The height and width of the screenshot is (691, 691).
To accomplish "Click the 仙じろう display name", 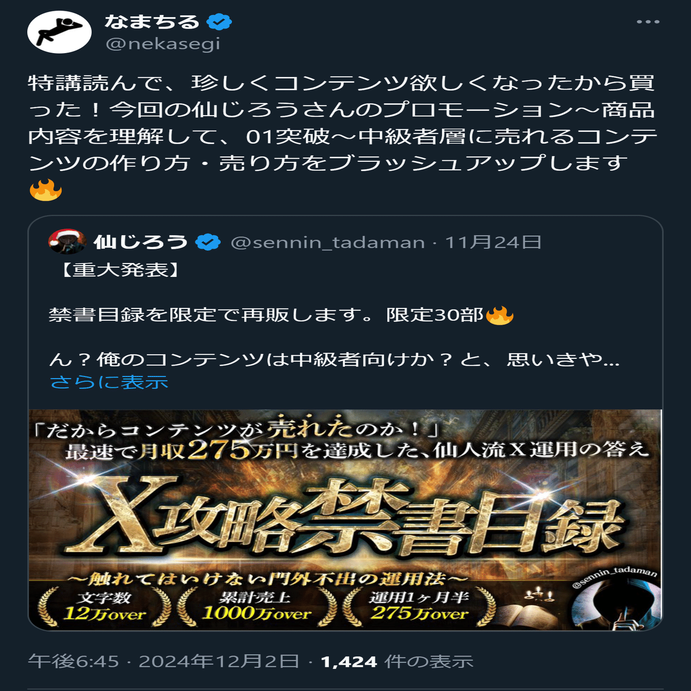I will (x=140, y=242).
